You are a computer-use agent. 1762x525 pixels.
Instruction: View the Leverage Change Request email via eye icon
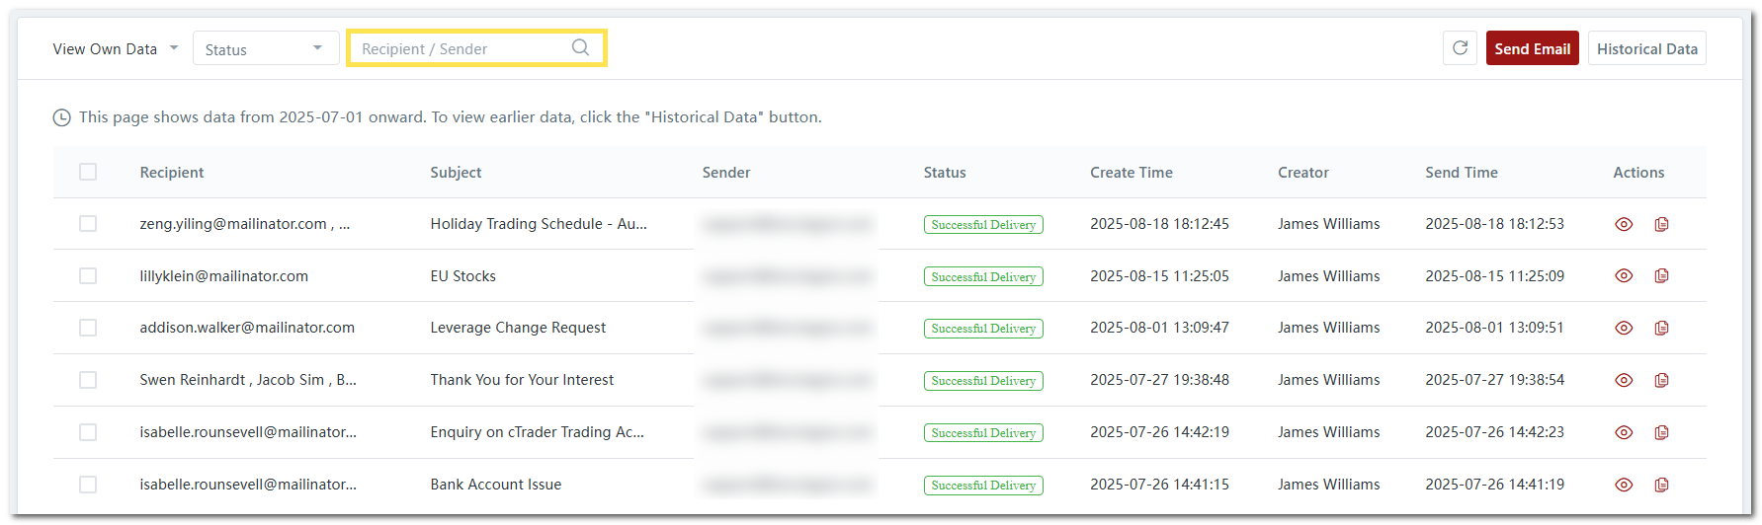pos(1623,328)
